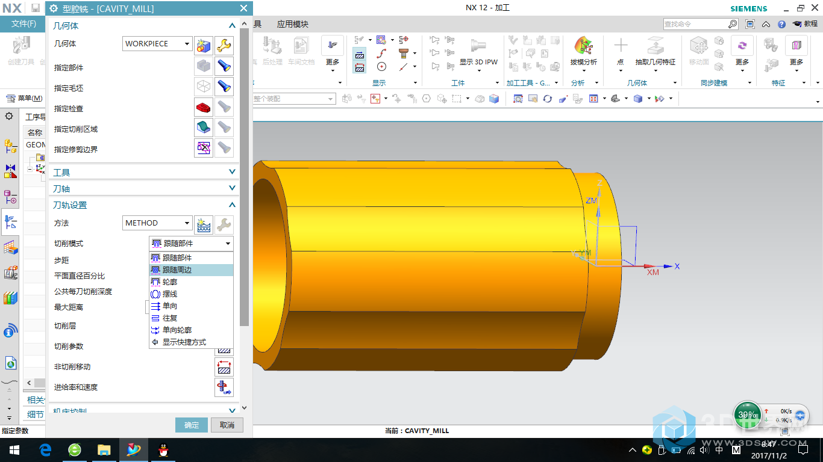Choose 轮廓 from the cut mode list
The image size is (823, 462).
191,282
